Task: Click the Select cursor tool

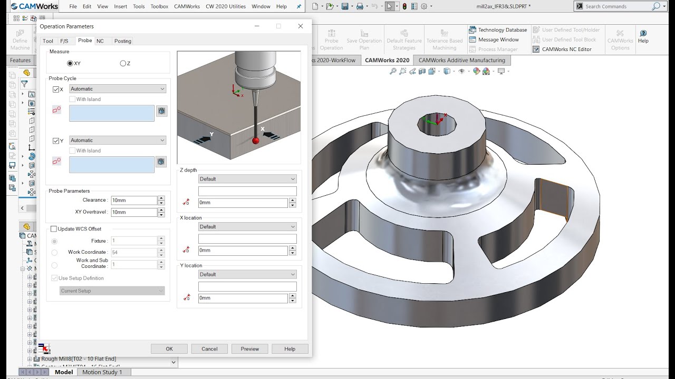Action: [389, 6]
